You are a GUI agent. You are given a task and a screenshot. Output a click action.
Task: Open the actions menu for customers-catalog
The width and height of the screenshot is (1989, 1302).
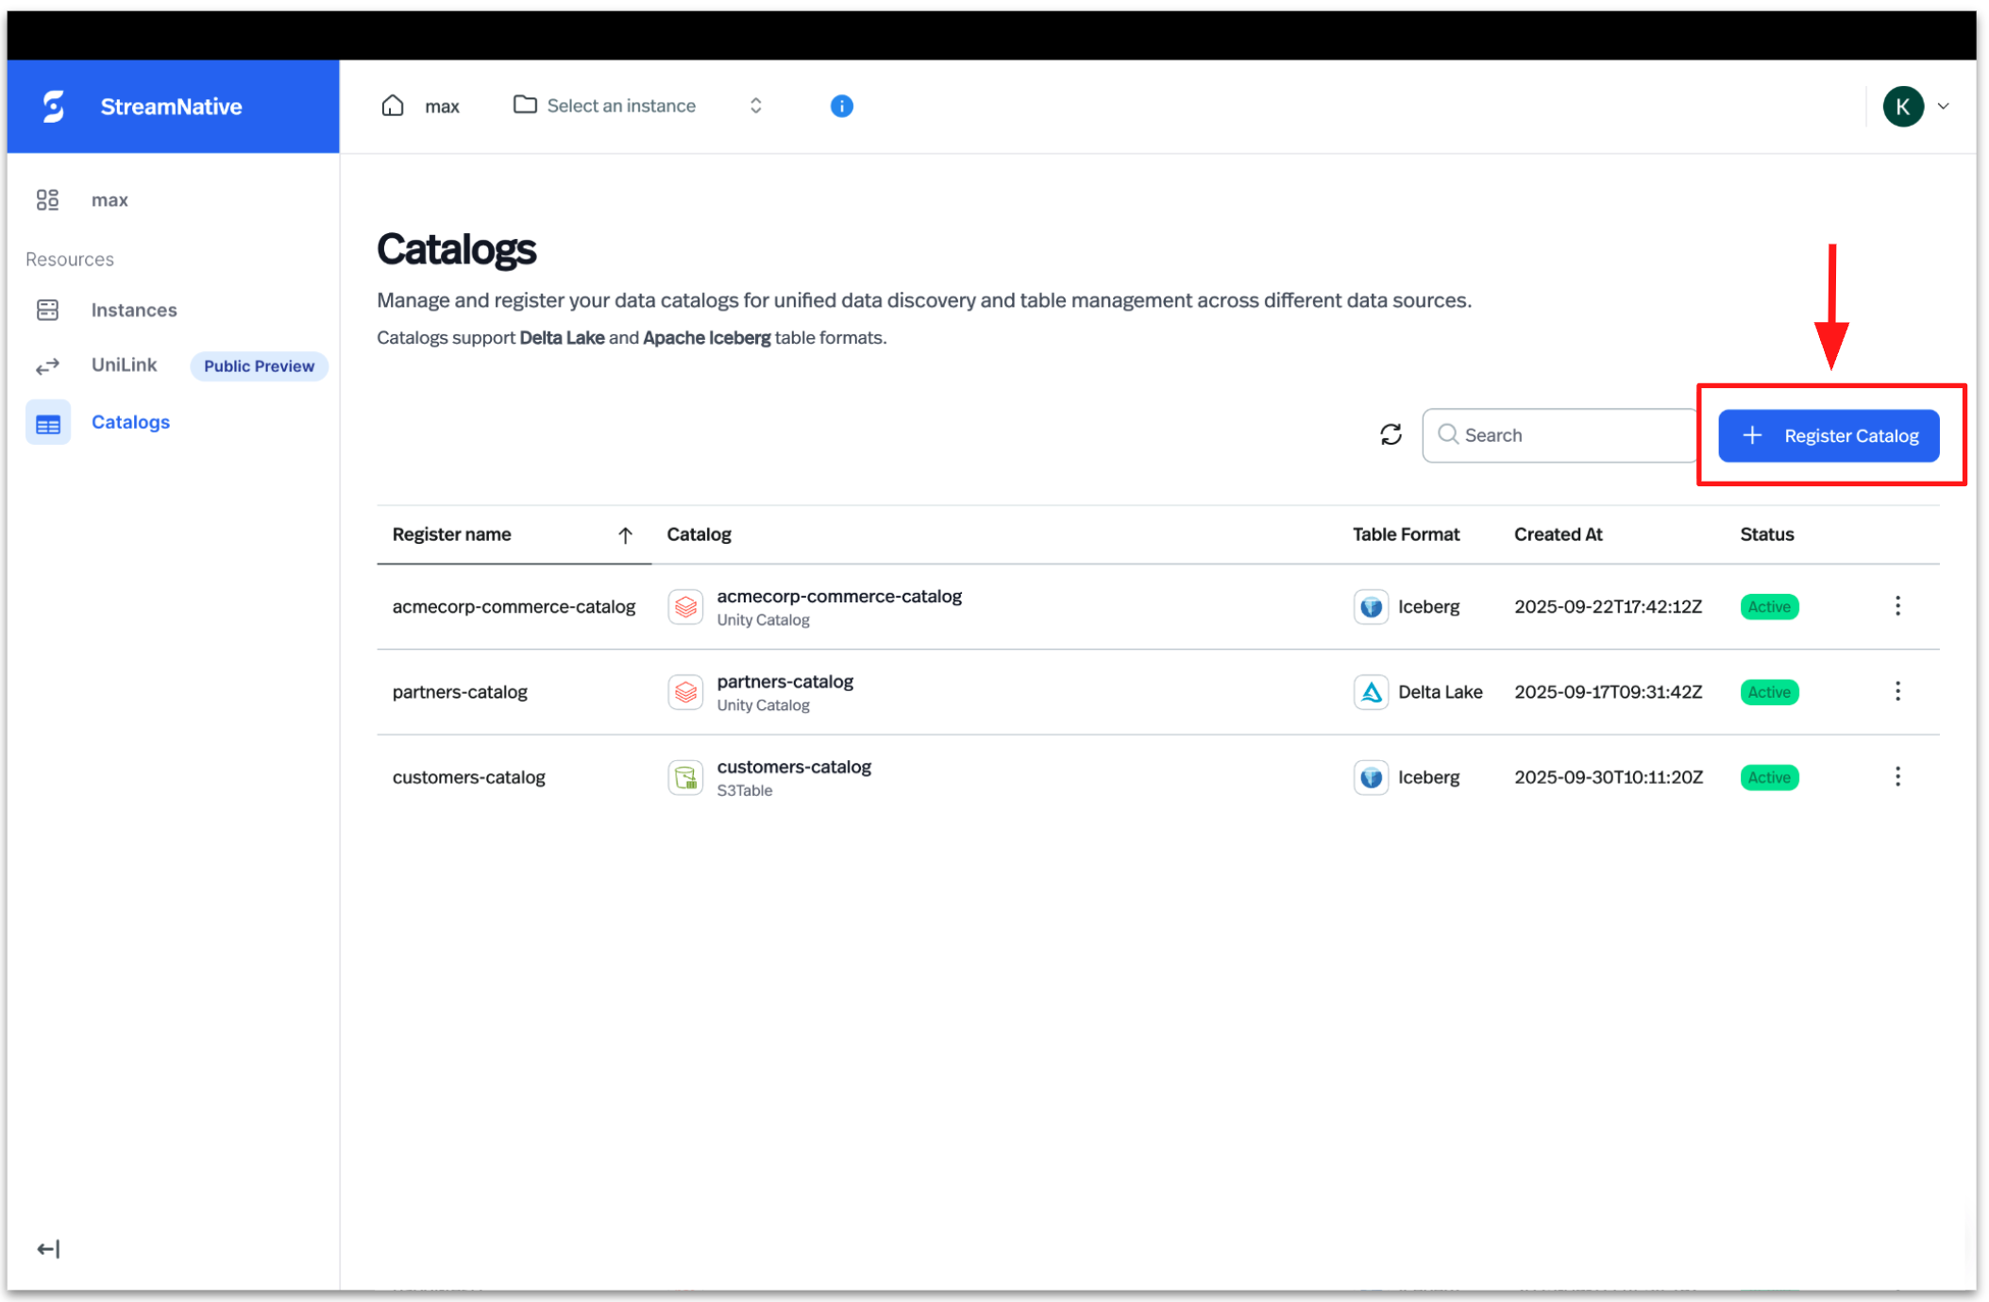1897,777
